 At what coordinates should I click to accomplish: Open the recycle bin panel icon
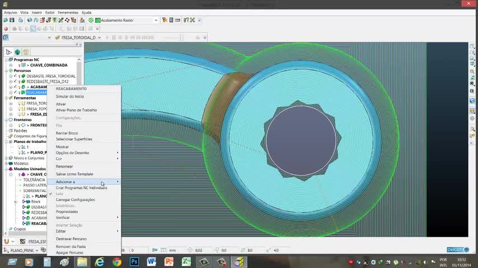pos(26,52)
